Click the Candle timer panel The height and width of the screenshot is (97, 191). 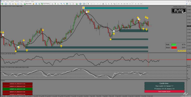(x=164, y=83)
